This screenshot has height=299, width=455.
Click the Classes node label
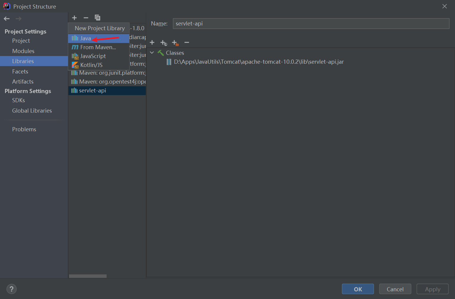(x=175, y=53)
